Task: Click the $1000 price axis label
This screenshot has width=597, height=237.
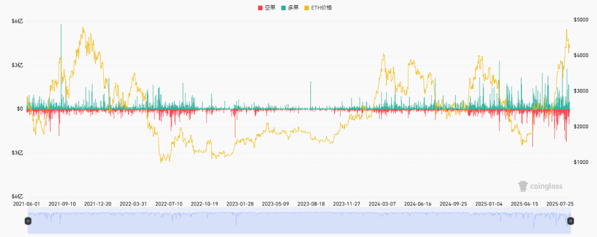Action: (x=582, y=162)
